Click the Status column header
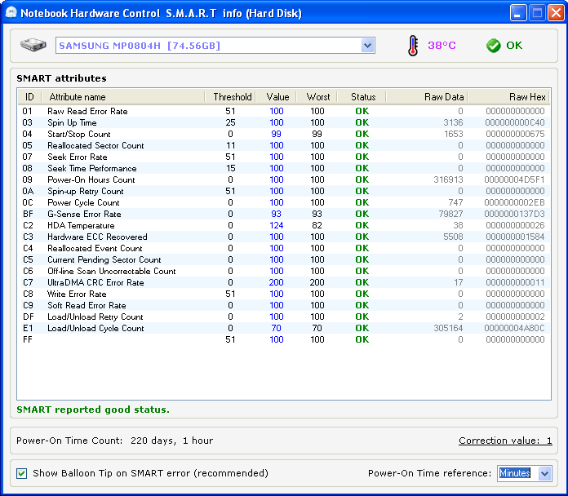 pos(362,97)
